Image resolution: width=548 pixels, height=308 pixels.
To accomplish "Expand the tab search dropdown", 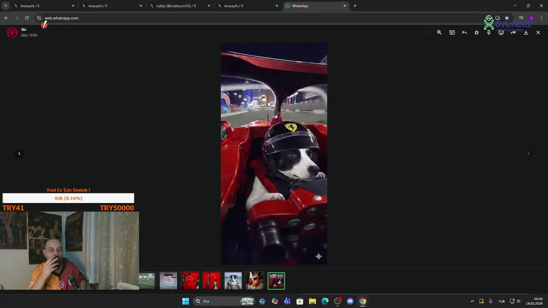I will 6,6.
